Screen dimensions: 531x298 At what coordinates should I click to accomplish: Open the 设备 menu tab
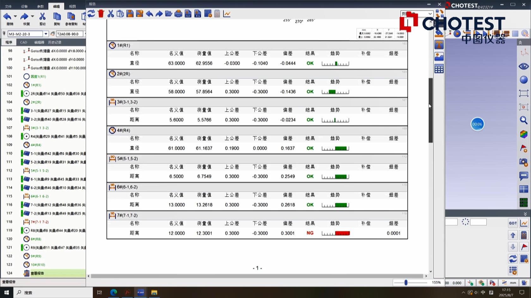point(24,6)
